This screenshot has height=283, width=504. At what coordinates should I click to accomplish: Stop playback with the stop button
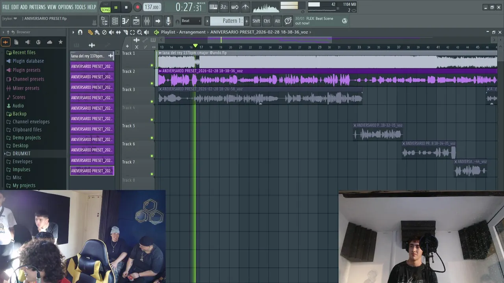pyautogui.click(x=126, y=7)
